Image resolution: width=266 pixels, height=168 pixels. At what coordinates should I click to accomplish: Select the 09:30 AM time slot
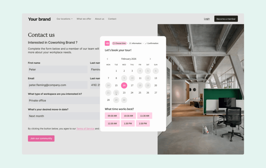(x=112, y=116)
